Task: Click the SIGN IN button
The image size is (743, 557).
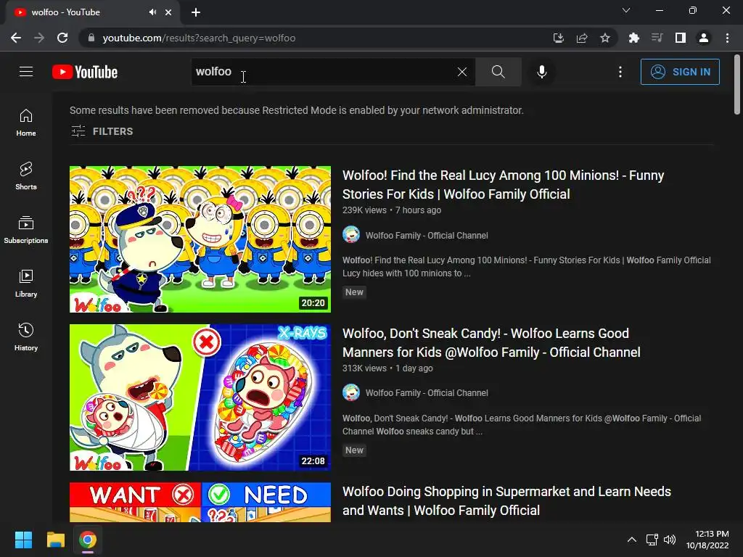Action: (x=680, y=72)
